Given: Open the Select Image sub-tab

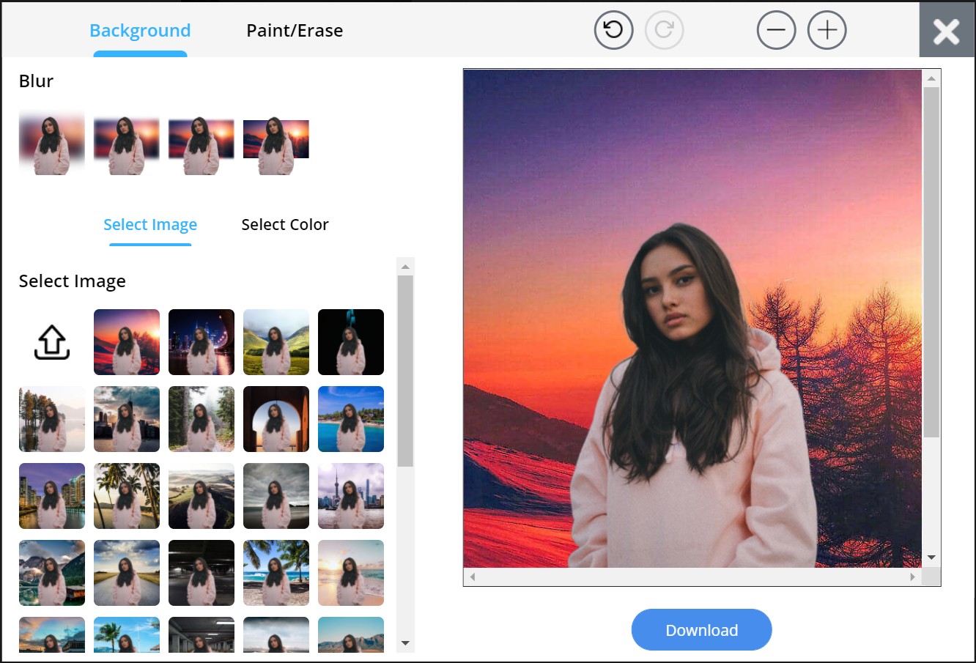Looking at the screenshot, I should tap(150, 224).
